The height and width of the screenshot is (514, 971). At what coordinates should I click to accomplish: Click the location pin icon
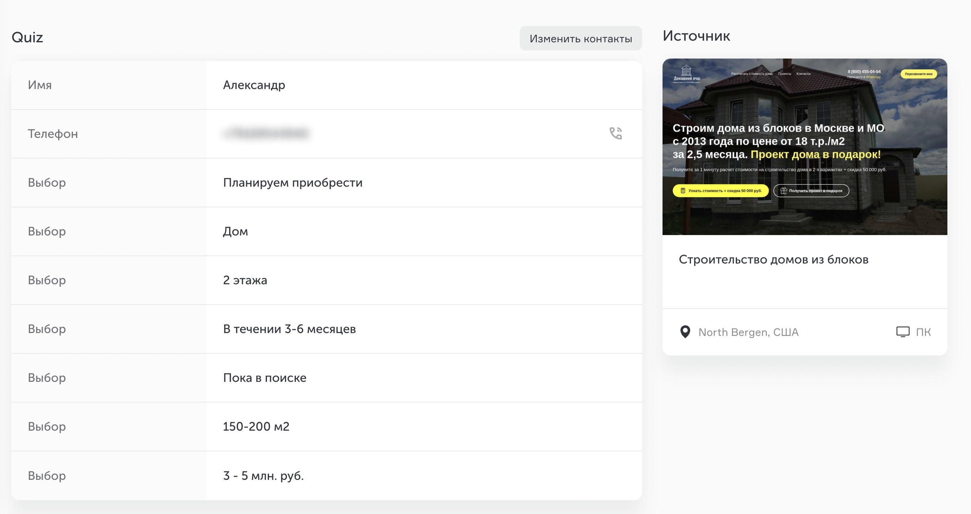pos(685,332)
